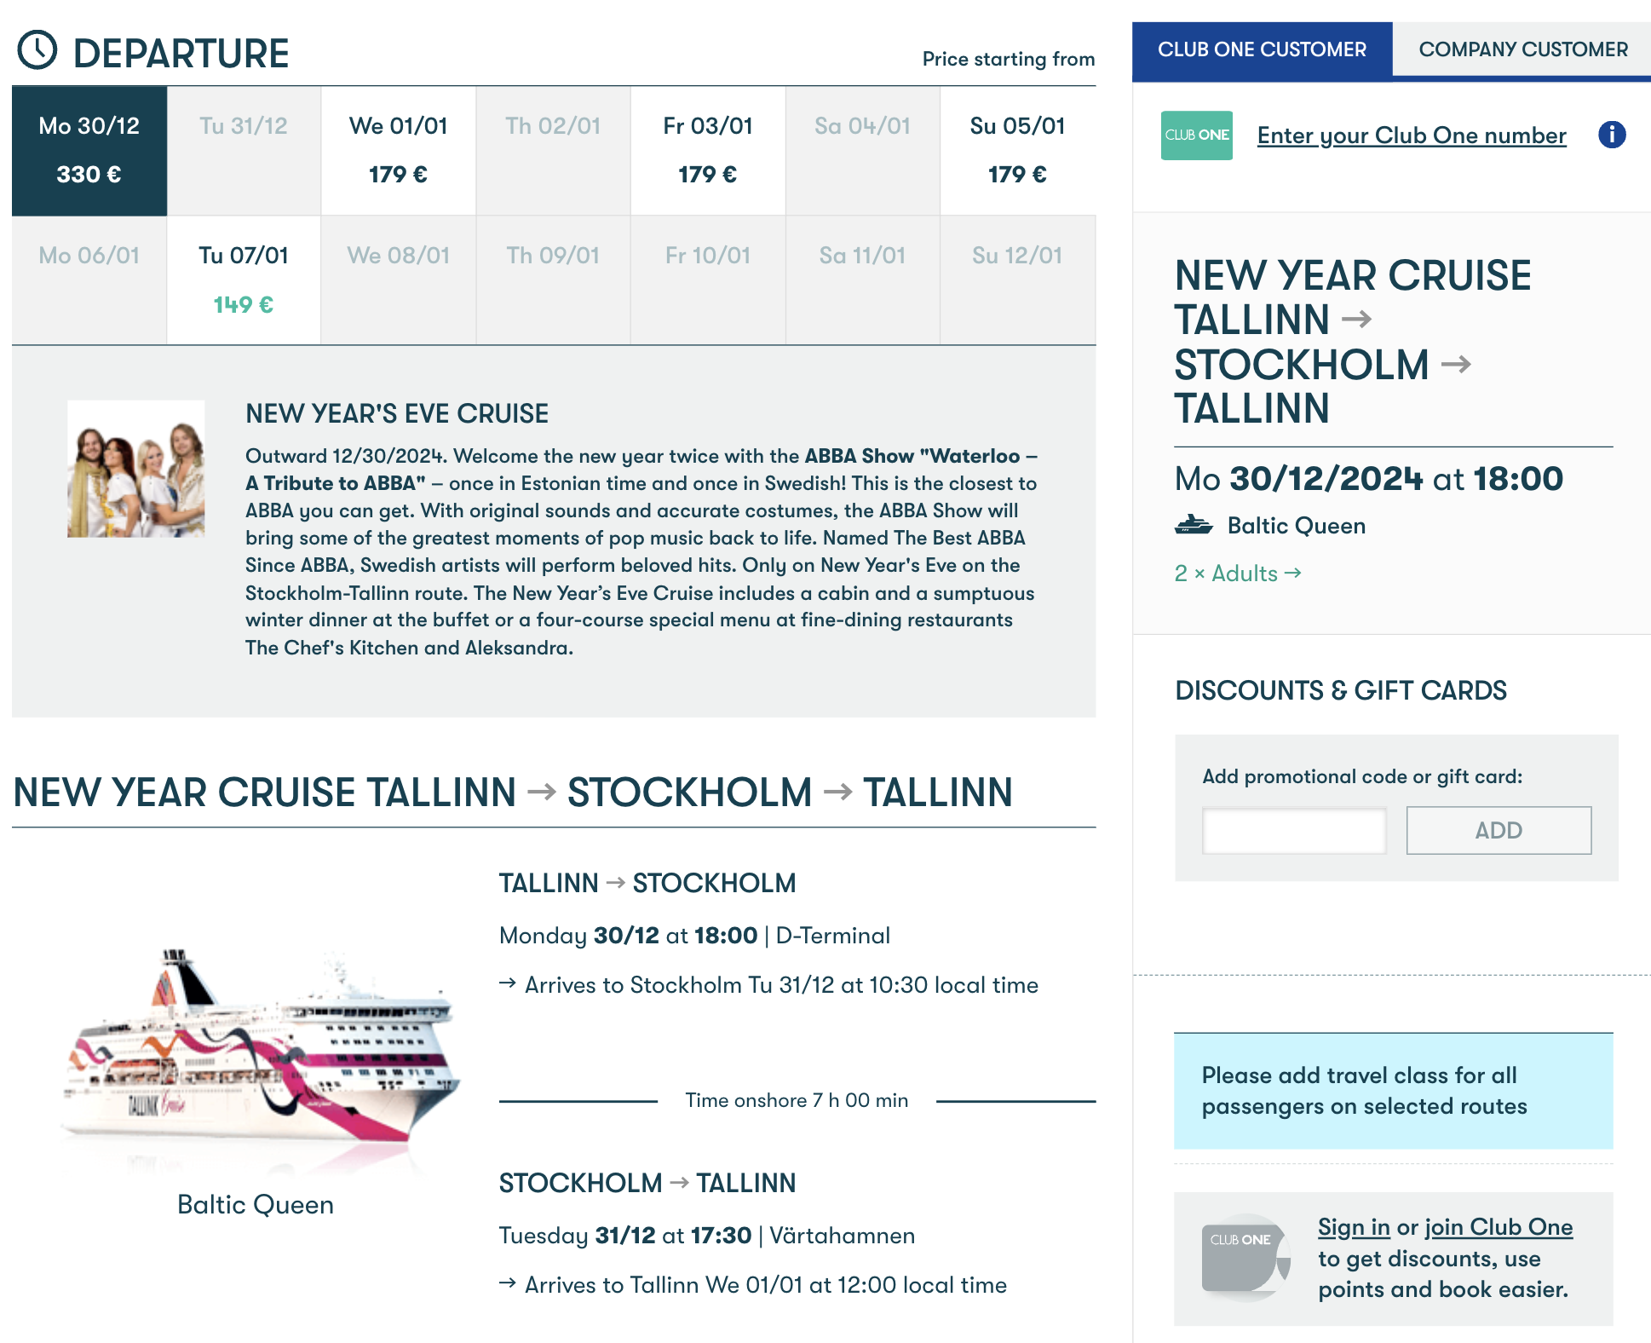Select the Tu 07/01 departure at 149 €
The height and width of the screenshot is (1343, 1651).
click(244, 280)
